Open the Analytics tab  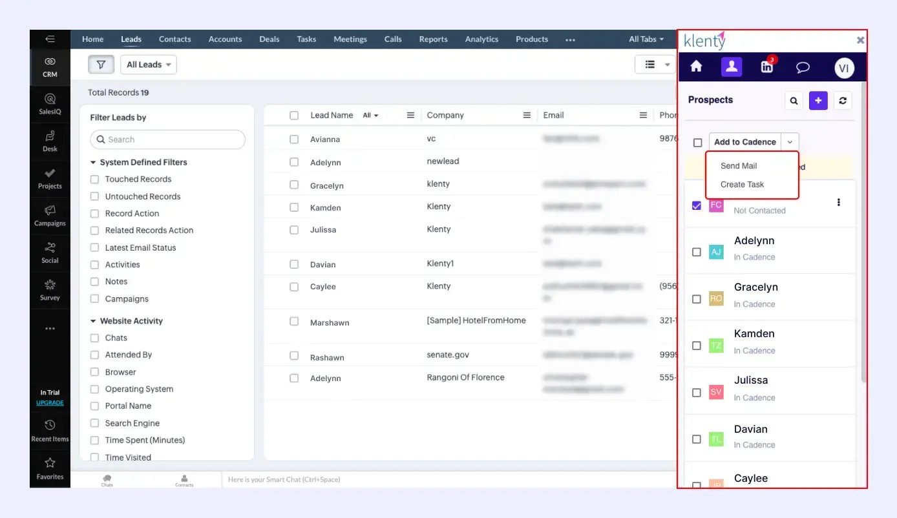coord(481,39)
